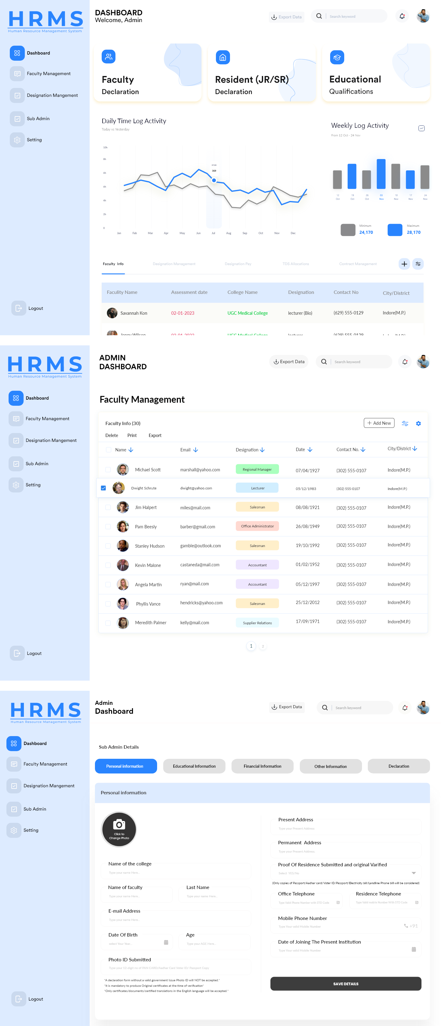Click the Present Address input field
441x1026 pixels.
[345, 827]
